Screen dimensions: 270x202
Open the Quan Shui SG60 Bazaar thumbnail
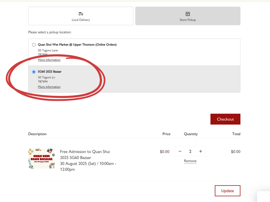click(41, 159)
